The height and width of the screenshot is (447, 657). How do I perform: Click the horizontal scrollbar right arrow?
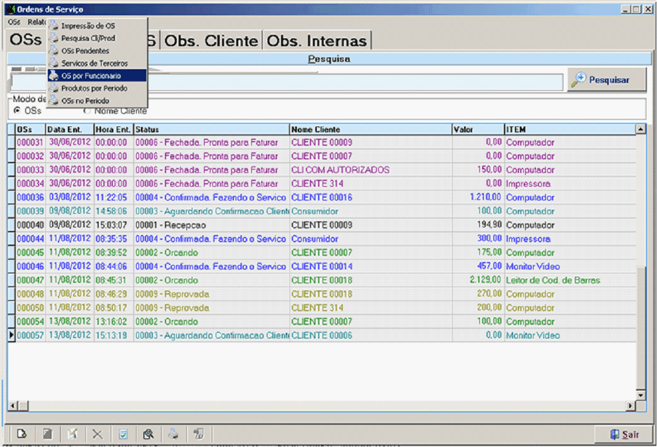tap(631, 405)
